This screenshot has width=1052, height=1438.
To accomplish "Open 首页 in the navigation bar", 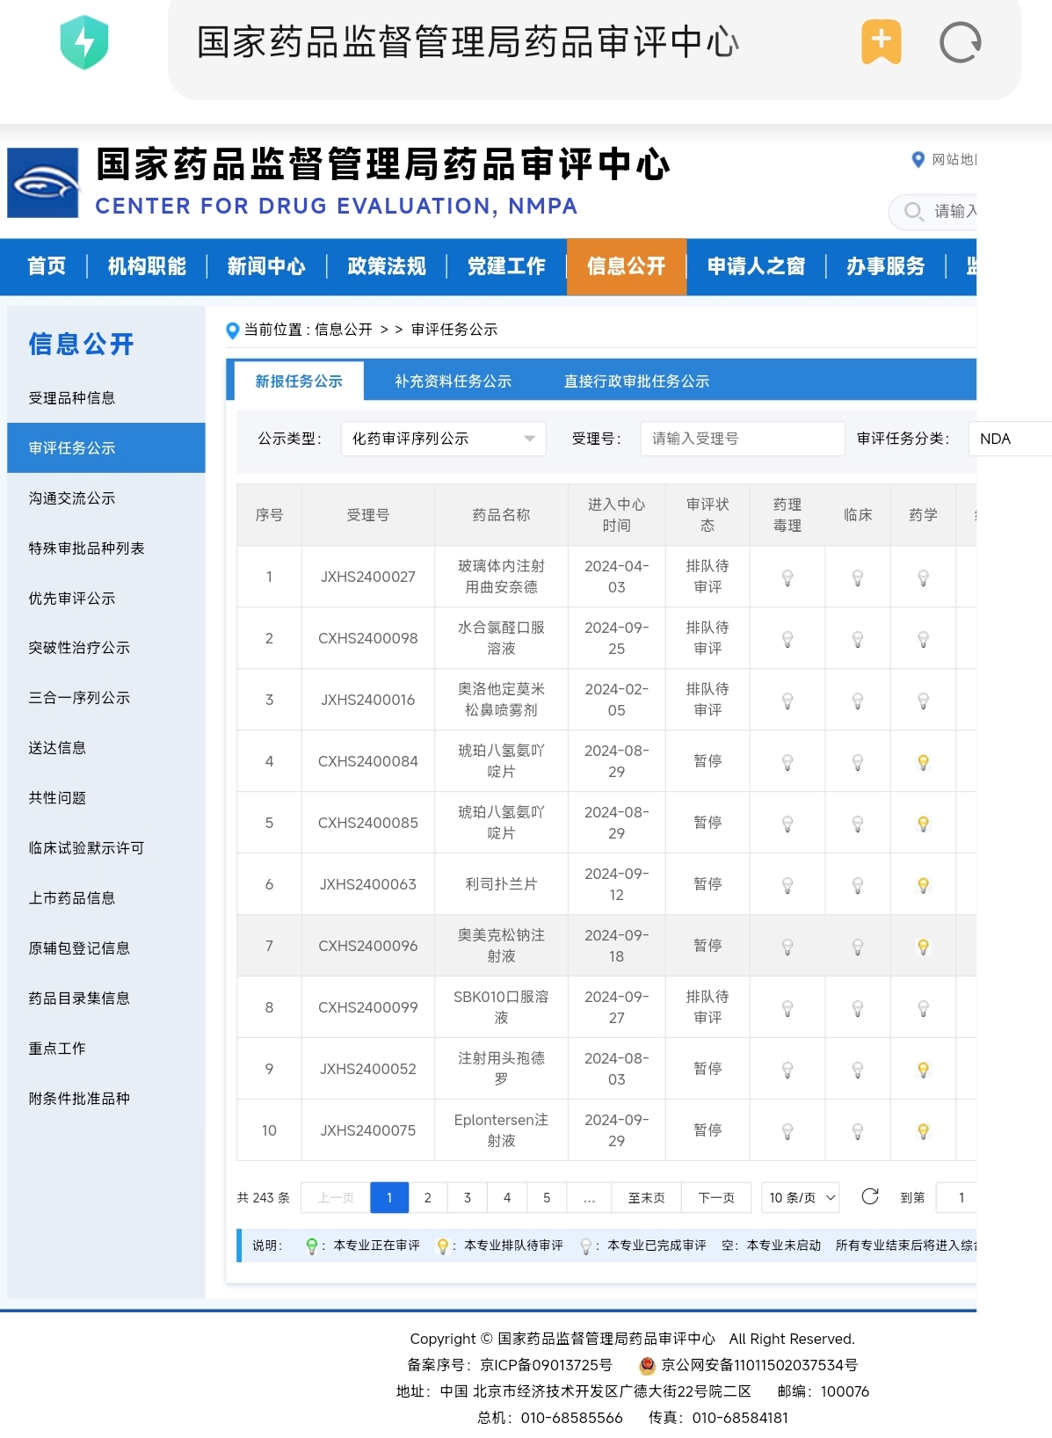I will [x=47, y=266].
